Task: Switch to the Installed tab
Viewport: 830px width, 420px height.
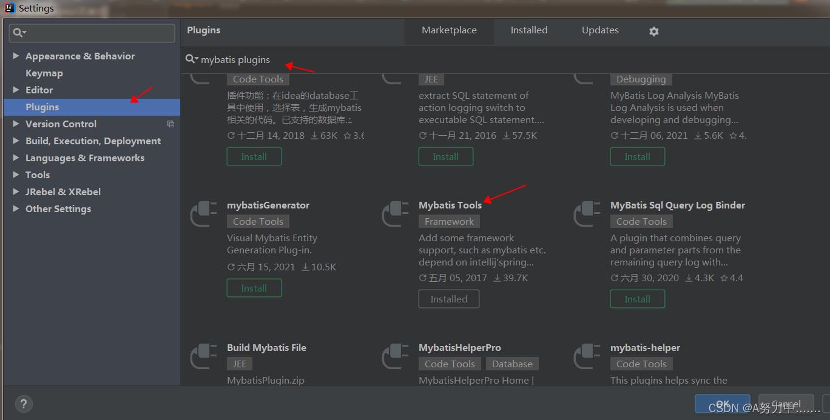Action: 528,30
